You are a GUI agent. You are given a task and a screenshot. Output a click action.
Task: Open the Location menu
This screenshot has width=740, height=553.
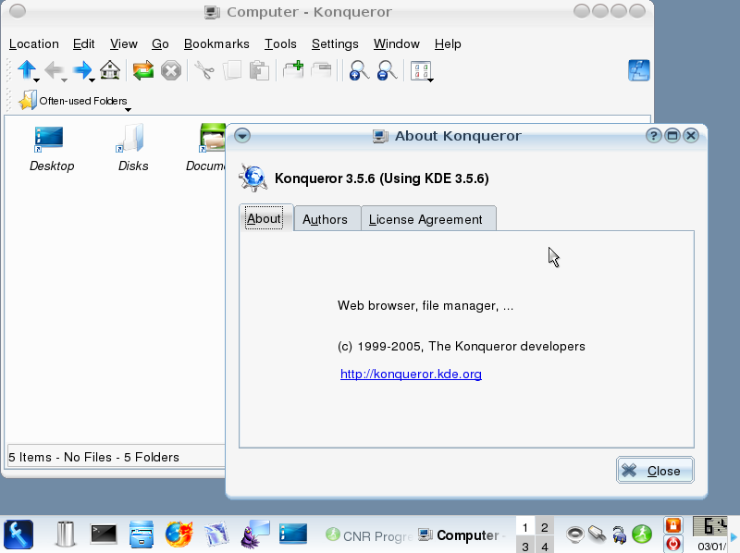click(x=34, y=43)
